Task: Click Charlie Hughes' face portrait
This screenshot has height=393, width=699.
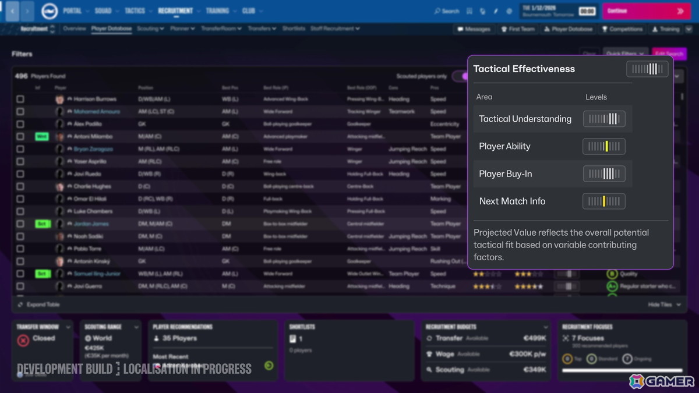Action: (x=59, y=186)
